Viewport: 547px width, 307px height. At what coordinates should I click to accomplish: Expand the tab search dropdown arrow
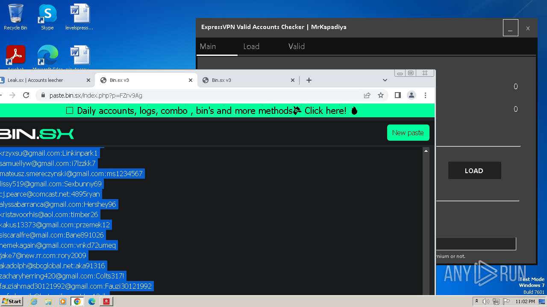point(385,80)
